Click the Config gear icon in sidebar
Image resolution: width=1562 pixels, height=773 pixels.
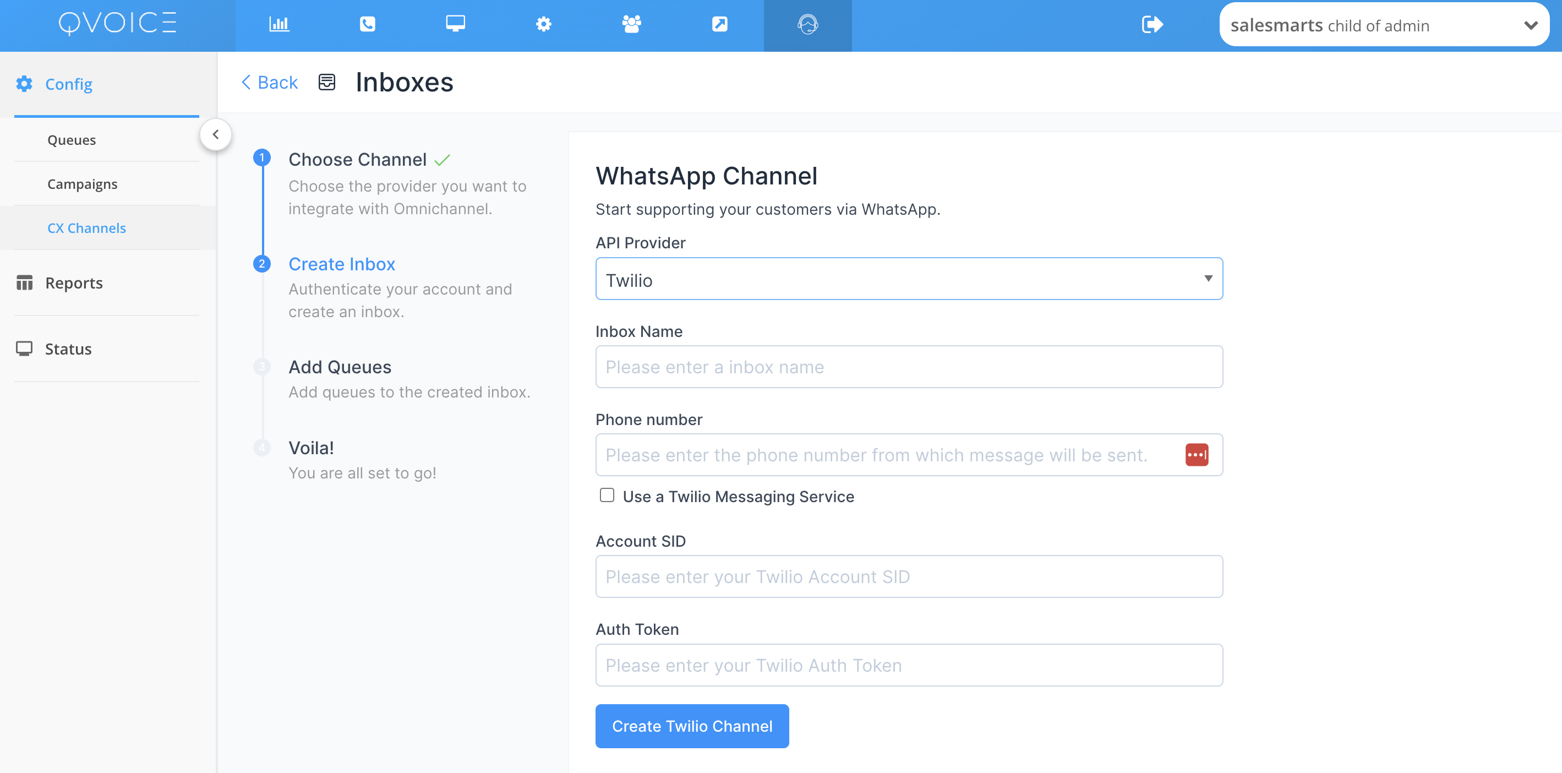[x=24, y=84]
